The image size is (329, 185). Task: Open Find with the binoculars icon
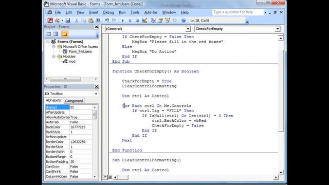coord(98,21)
